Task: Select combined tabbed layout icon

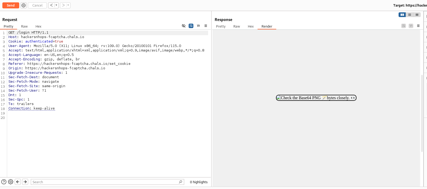Action: [x=417, y=15]
